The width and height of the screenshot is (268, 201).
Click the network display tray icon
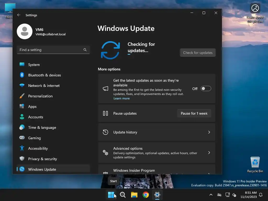coord(227,195)
